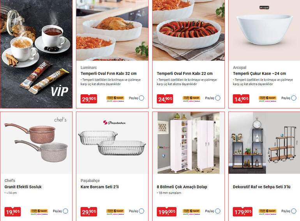300x221 pixels.
Task: Click the Granit Efektli Sosluk product image
Action: coord(36,143)
